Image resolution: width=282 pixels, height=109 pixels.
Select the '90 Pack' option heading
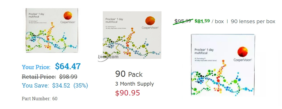coord(129,74)
